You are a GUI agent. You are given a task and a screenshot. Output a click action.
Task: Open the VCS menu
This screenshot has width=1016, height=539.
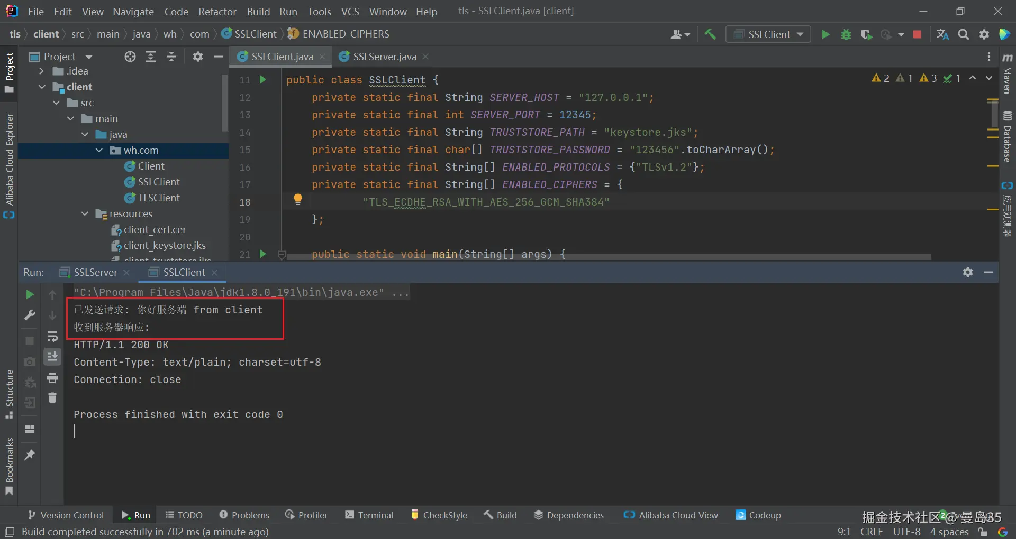click(350, 11)
